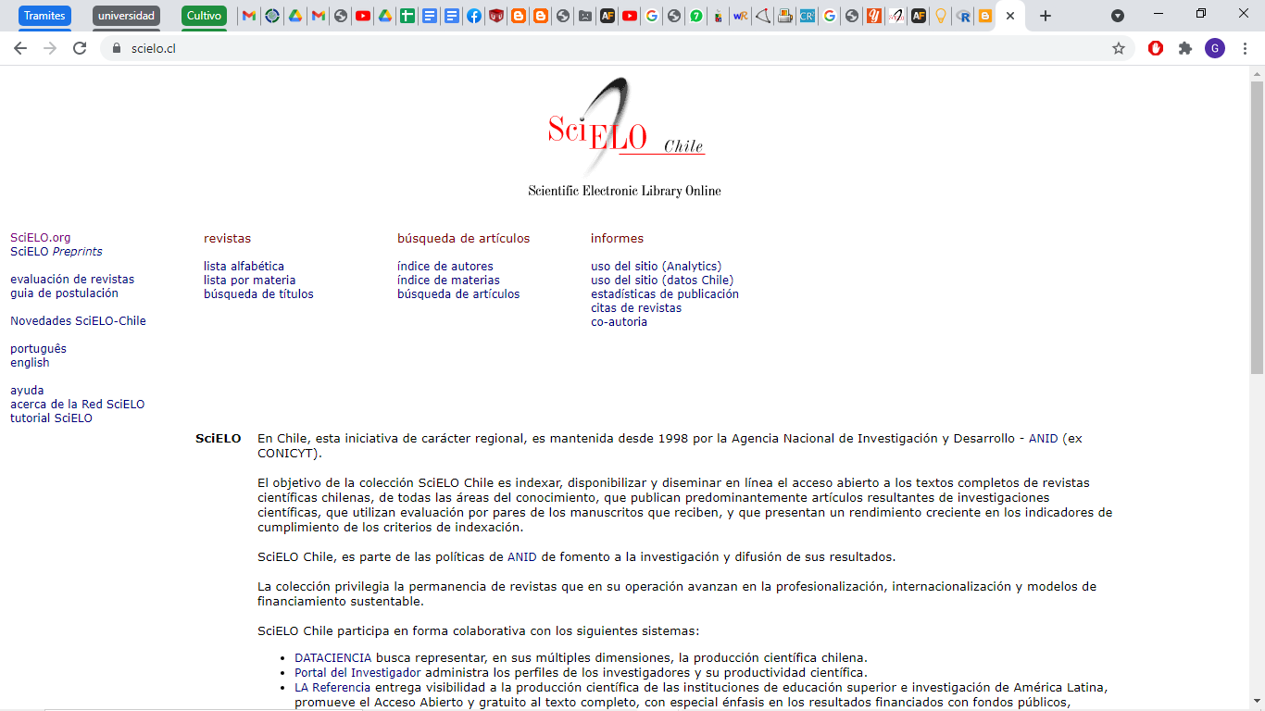The width and height of the screenshot is (1265, 711).
Task: Switch to the lightbulb icon tab
Action: click(941, 16)
